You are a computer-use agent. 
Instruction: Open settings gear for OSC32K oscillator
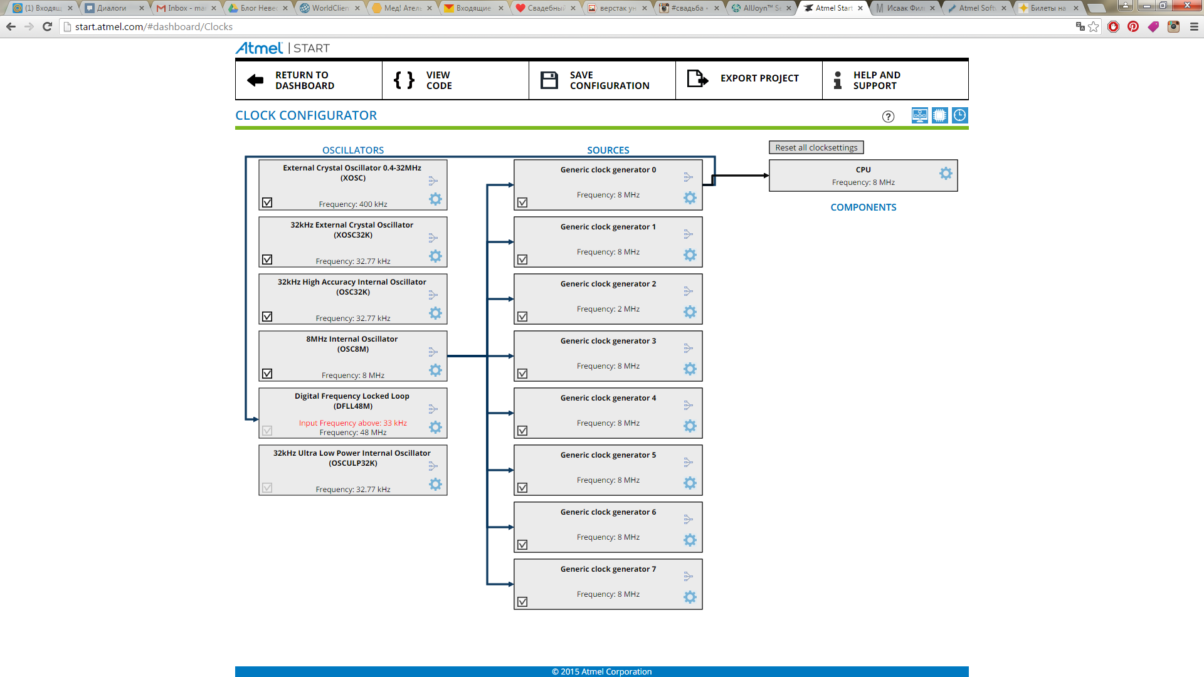coord(435,313)
